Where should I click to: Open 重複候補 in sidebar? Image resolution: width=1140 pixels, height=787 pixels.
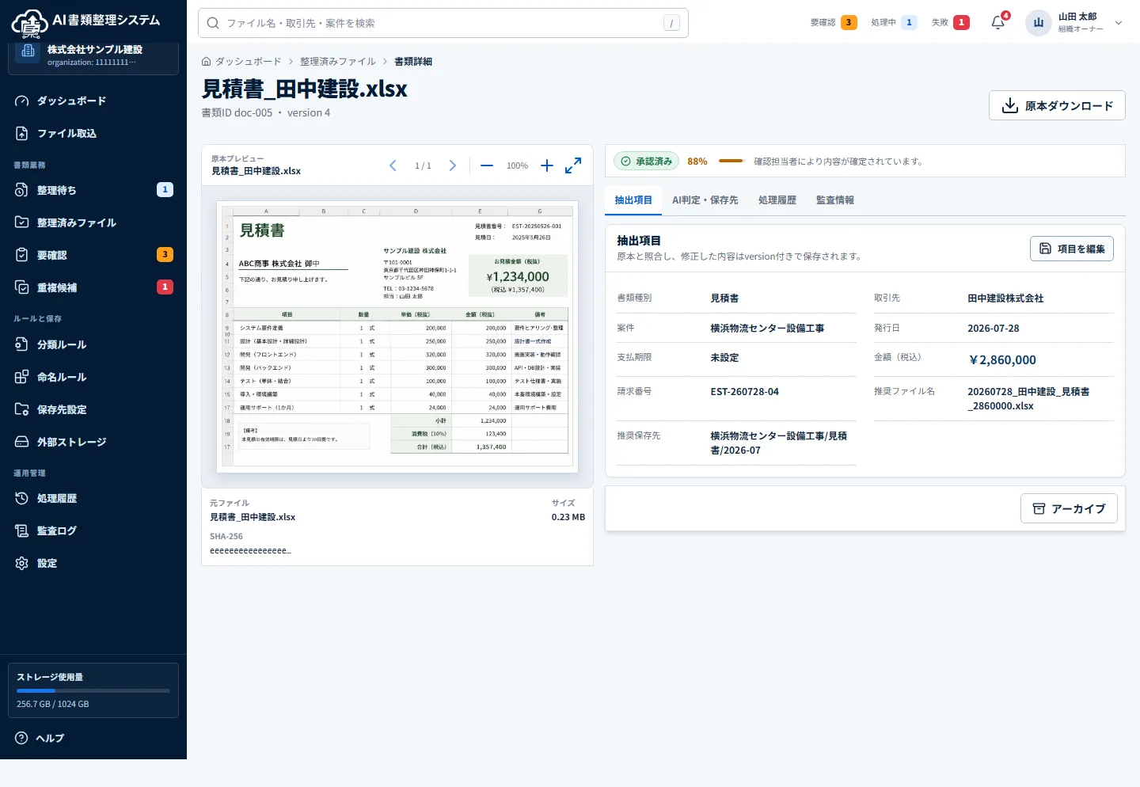(93, 287)
